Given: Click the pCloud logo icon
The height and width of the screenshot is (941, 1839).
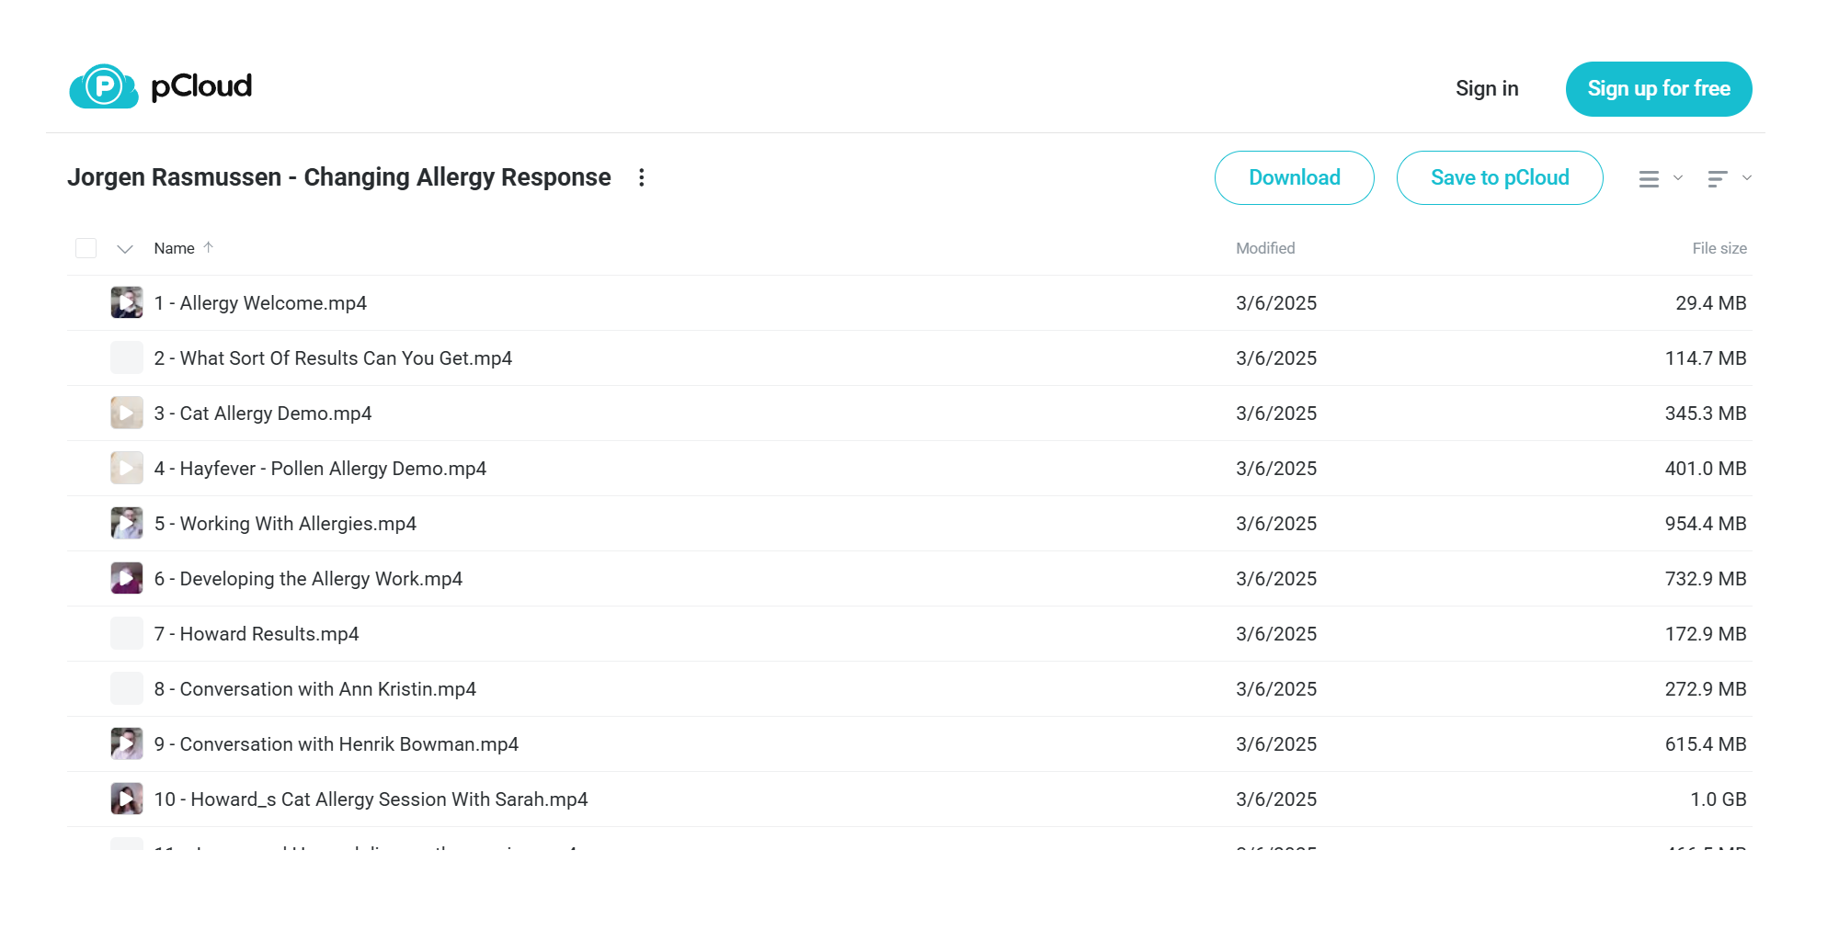Looking at the screenshot, I should pyautogui.click(x=104, y=86).
